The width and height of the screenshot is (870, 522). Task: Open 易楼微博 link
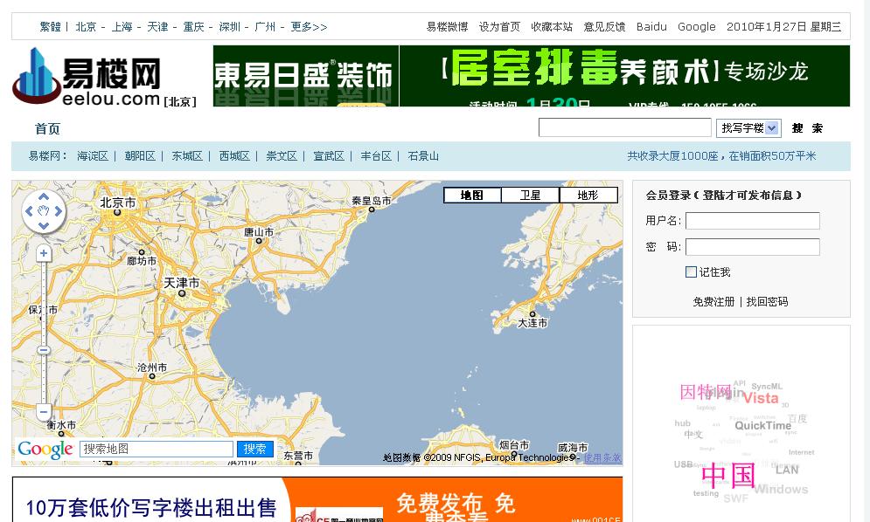pos(447,26)
